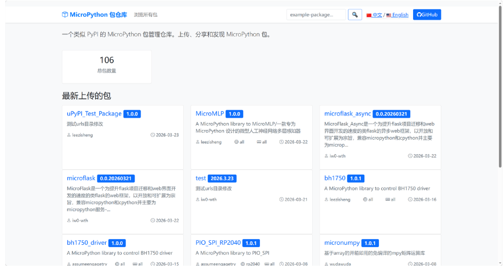Open the bh1750_driver package link

[x=86, y=243]
